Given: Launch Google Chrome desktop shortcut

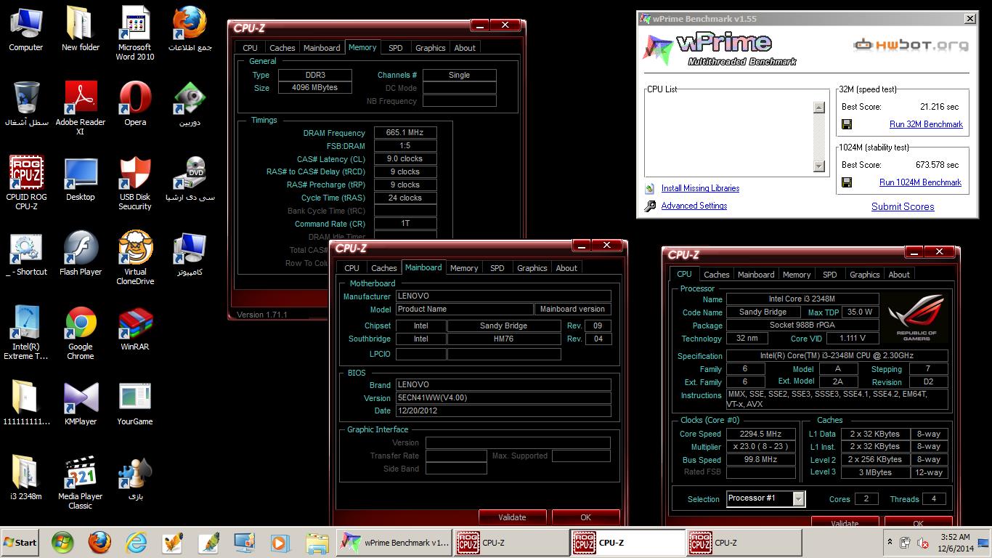Looking at the screenshot, I should point(81,333).
